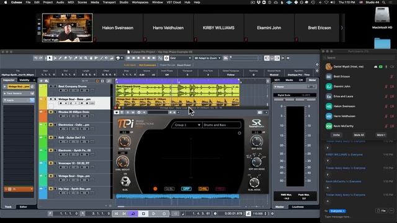Open Spotlight search in macOS menu bar

point(384,2)
